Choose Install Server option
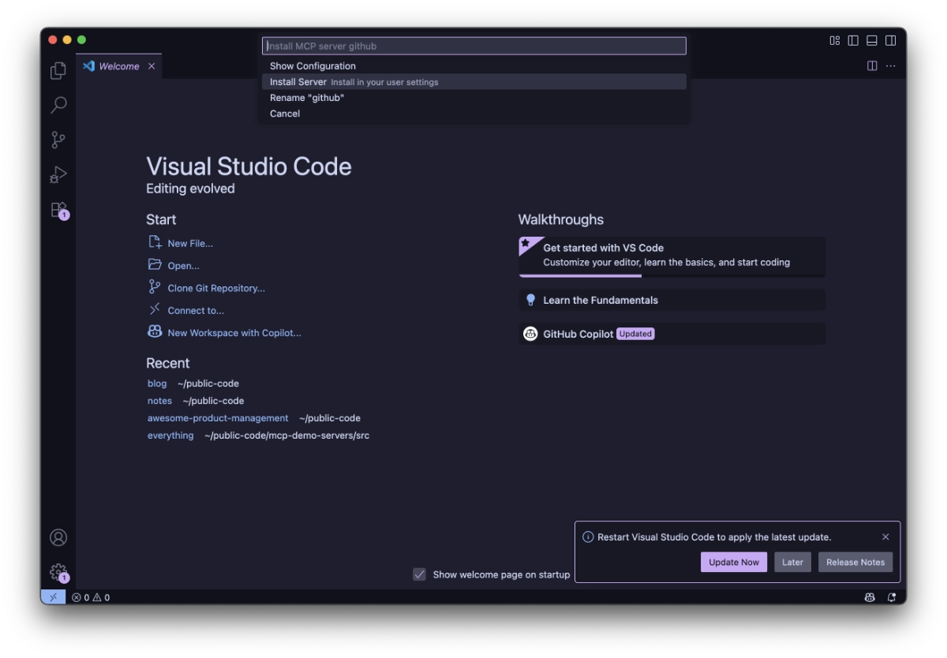The height and width of the screenshot is (658, 947). coord(474,82)
